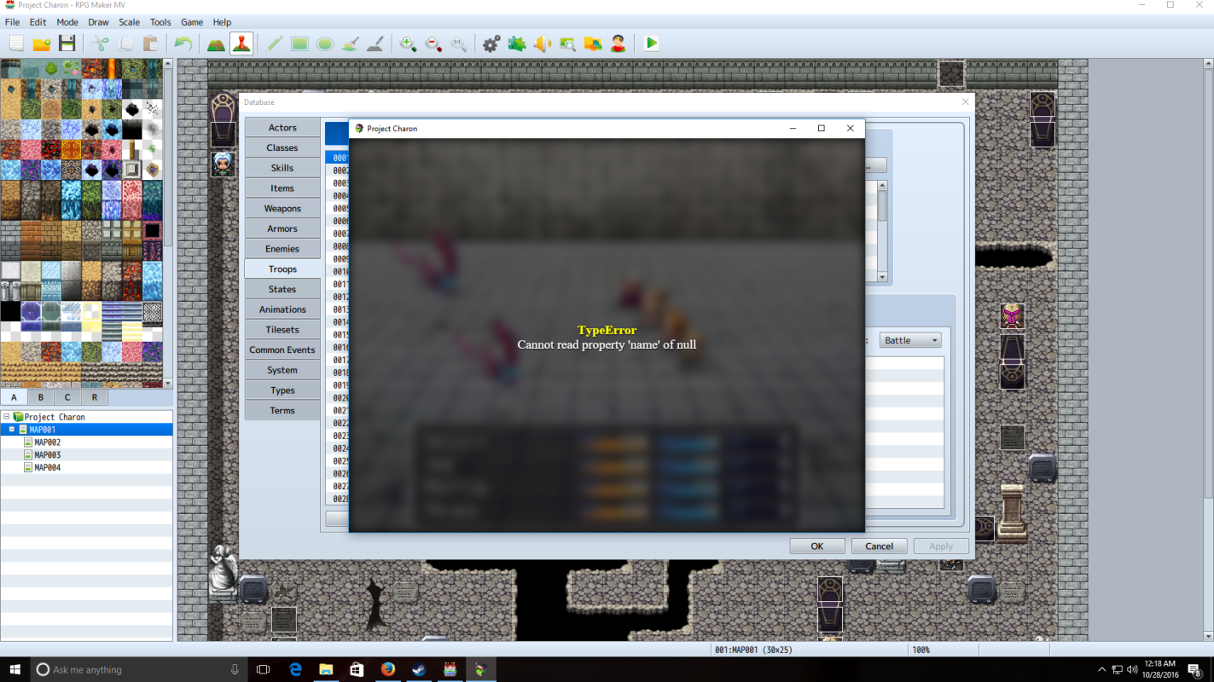Open the Scale menu
The width and height of the screenshot is (1214, 682).
pyautogui.click(x=130, y=22)
